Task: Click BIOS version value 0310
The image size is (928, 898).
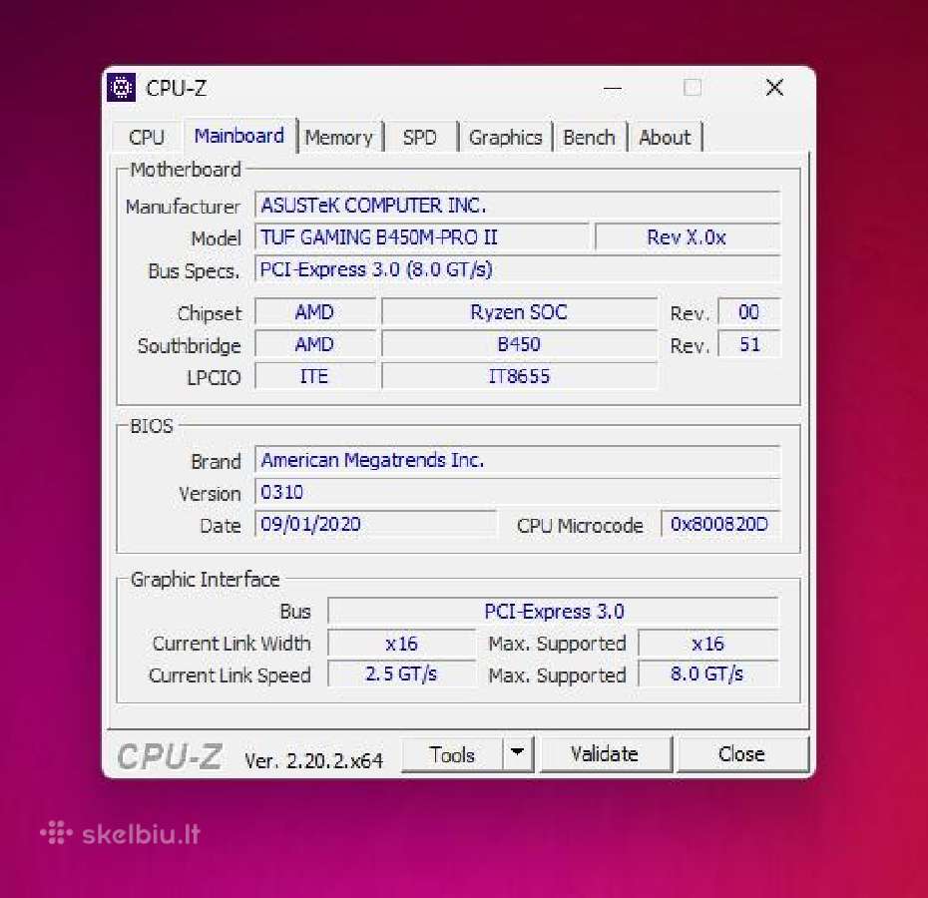Action: (517, 492)
